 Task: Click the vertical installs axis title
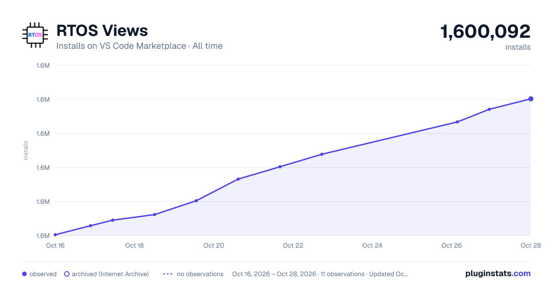[x=26, y=151]
